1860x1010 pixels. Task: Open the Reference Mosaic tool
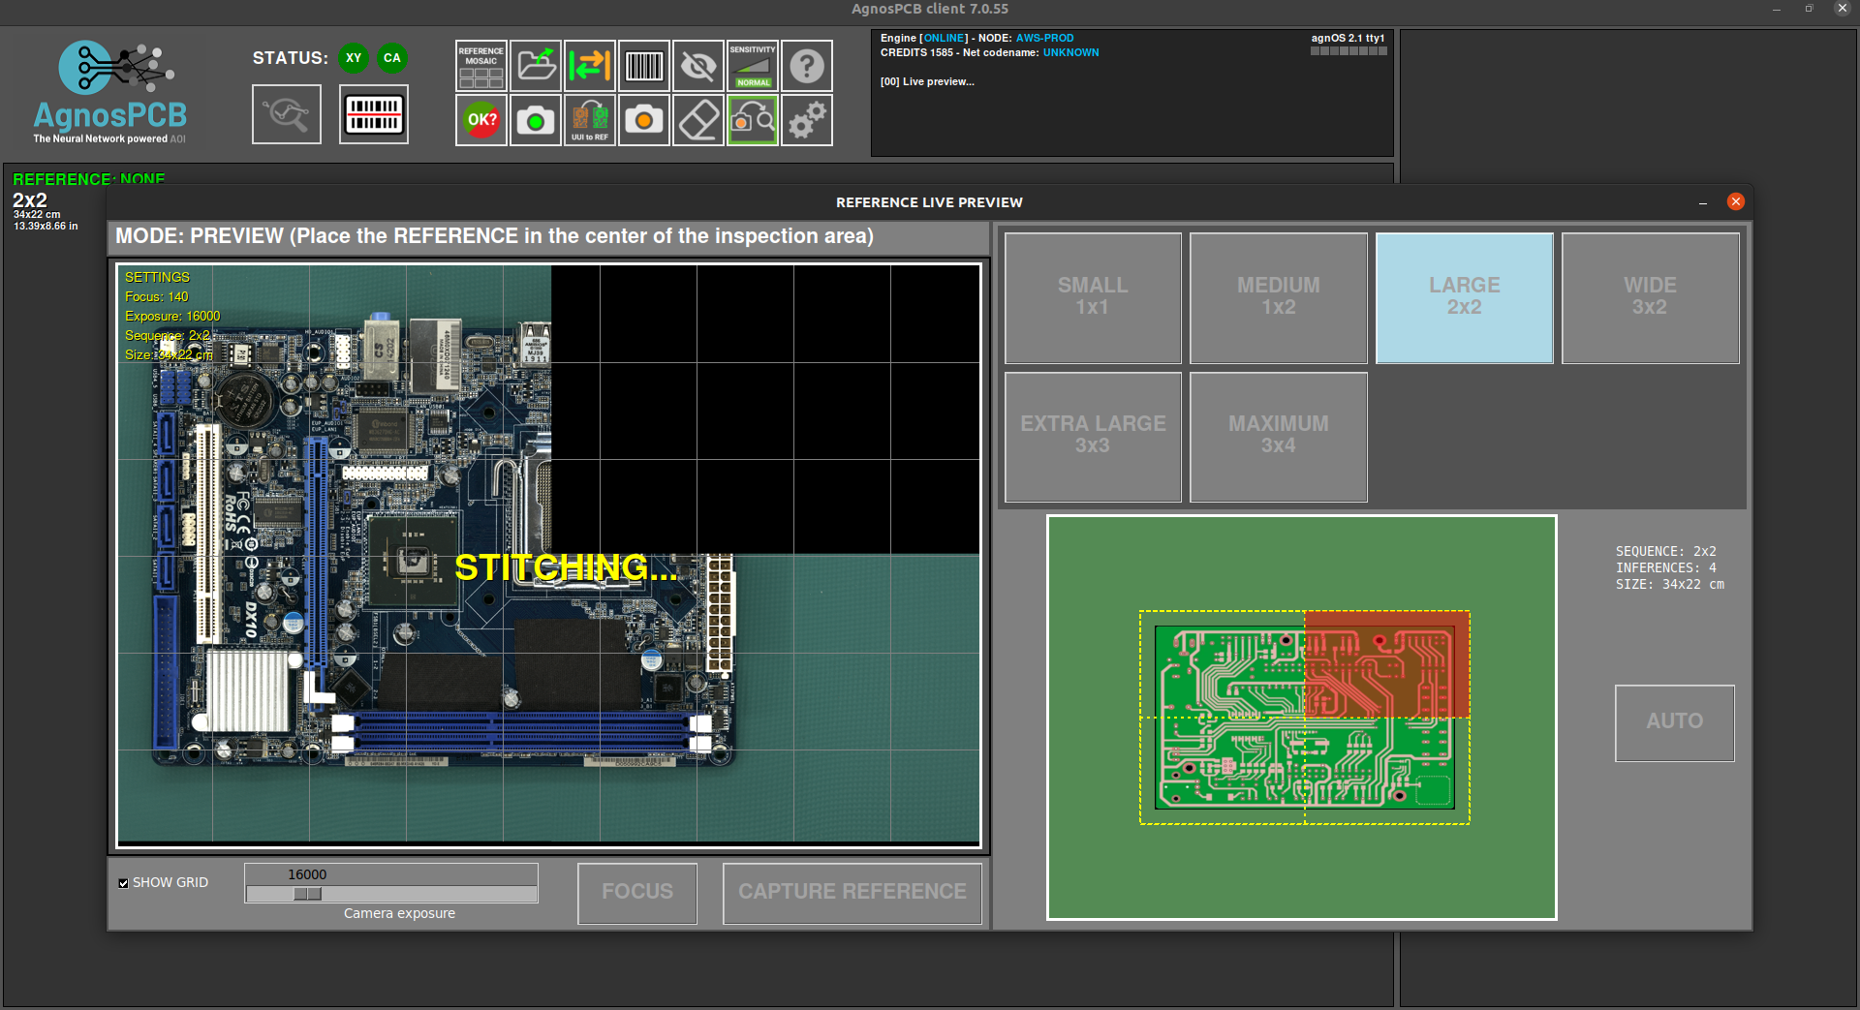click(x=481, y=66)
